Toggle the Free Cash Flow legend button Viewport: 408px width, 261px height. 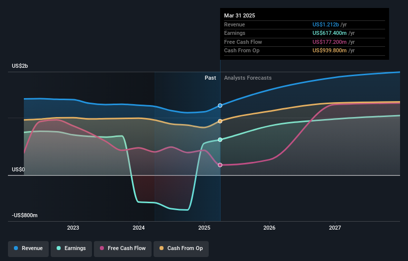tap(123, 248)
